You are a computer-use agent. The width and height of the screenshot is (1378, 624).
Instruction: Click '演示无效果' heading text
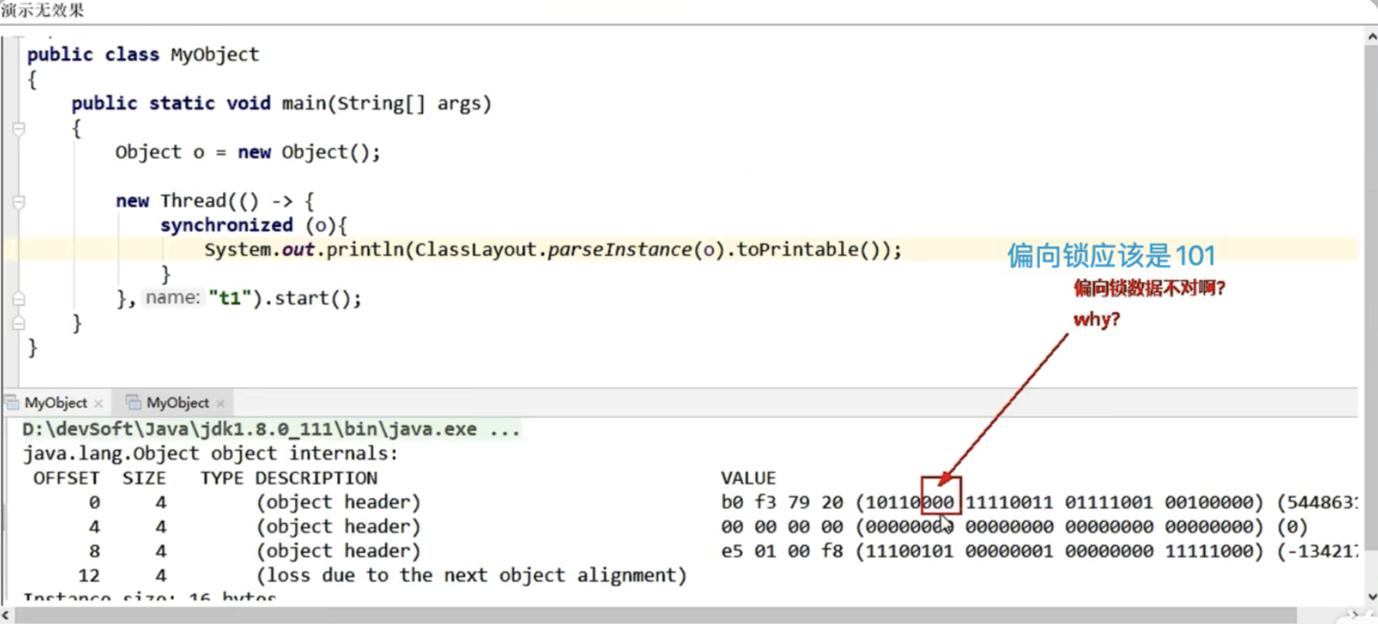(x=42, y=11)
